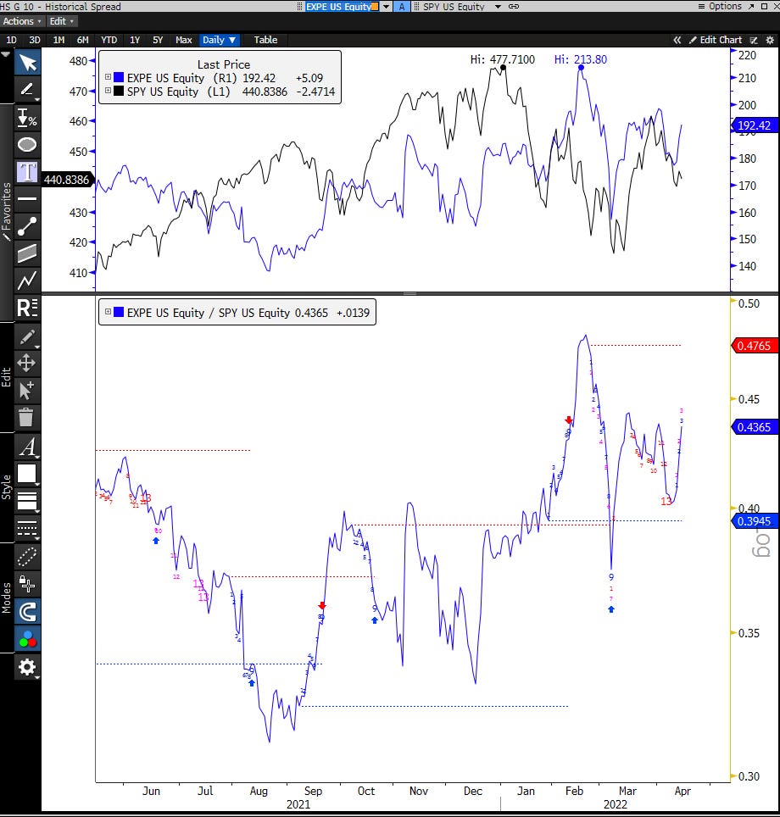Open the white fill color box
Viewport: 780px width, 817px height.
click(x=27, y=474)
